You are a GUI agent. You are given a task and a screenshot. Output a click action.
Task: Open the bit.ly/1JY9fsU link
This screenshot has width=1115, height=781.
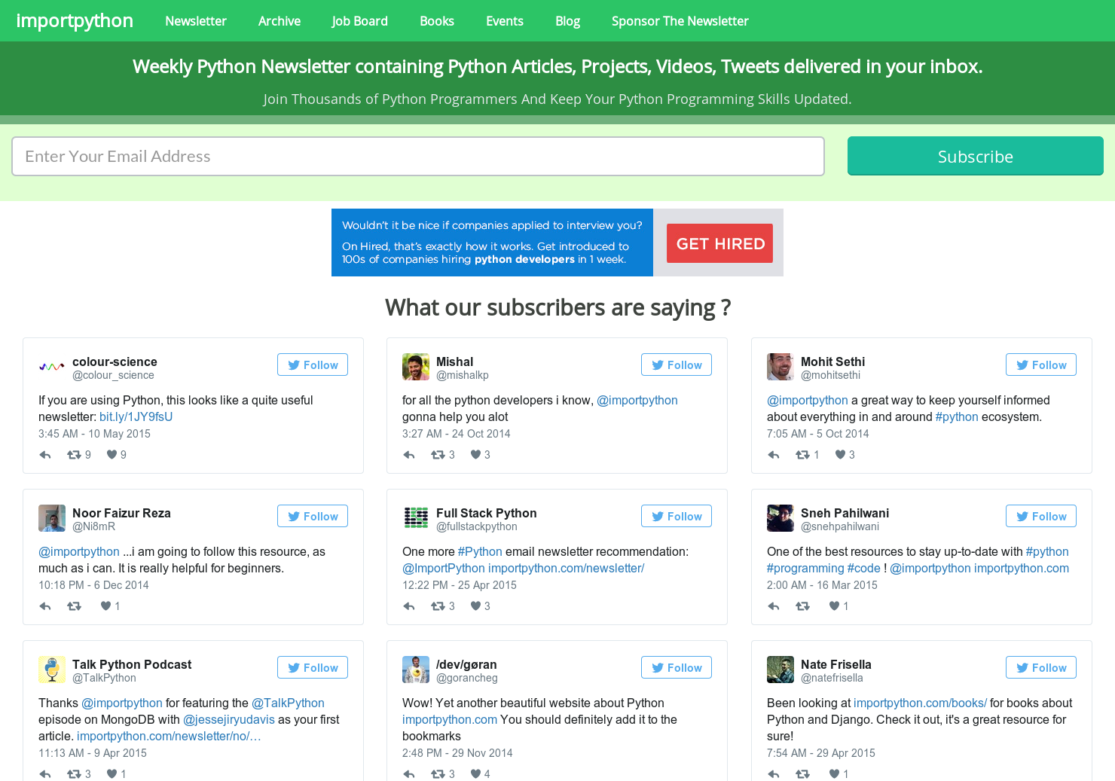tap(136, 416)
